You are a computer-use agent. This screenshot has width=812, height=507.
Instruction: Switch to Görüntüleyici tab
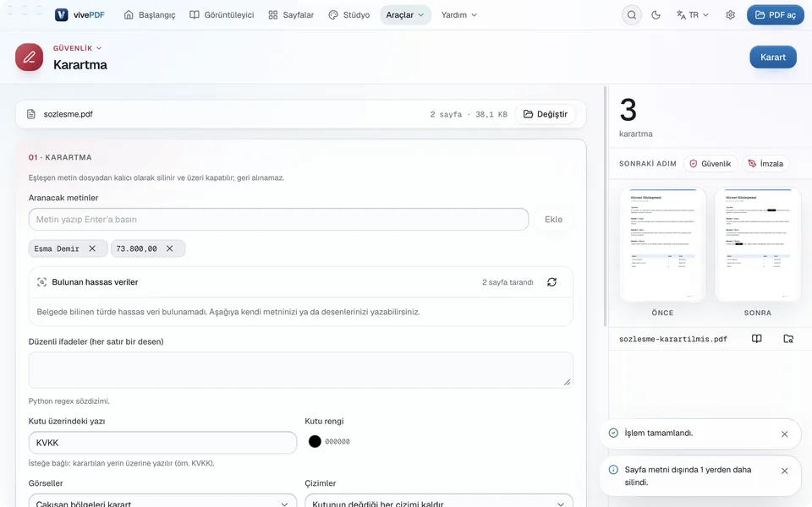222,15
